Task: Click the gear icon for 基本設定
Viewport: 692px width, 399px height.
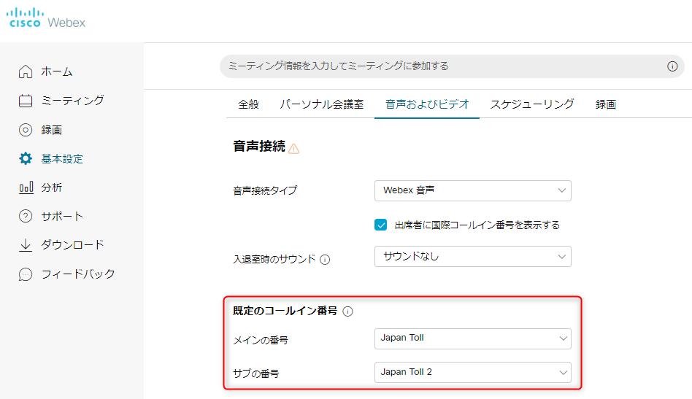Action: click(x=26, y=158)
